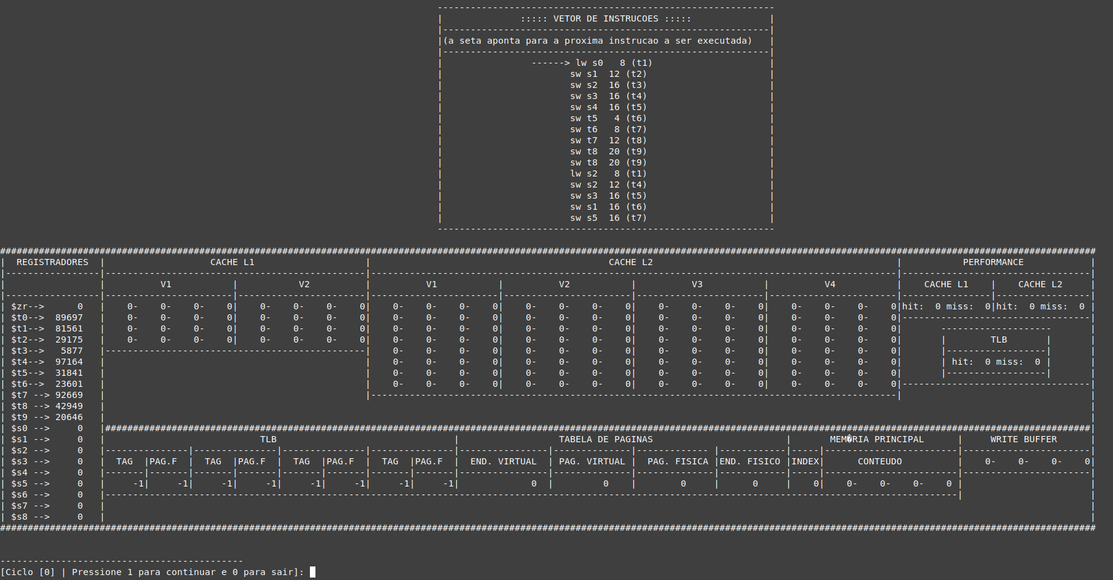Select the WRITE BUFFER panel header
This screenshot has width=1113, height=580.
(1022, 439)
